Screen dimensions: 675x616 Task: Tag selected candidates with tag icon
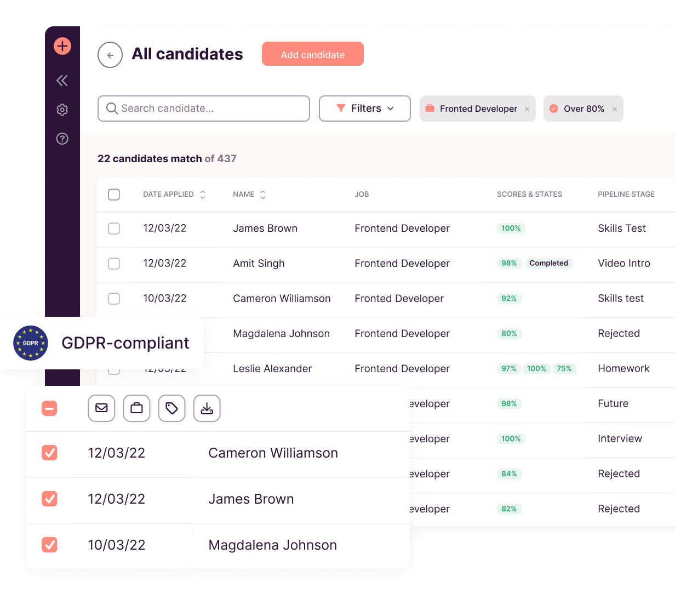pyautogui.click(x=171, y=408)
